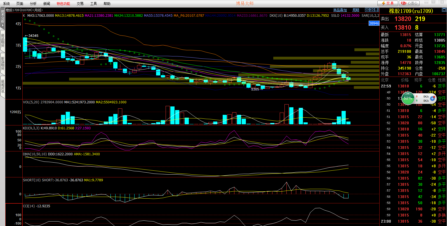Select the 新闻资讯 side tab
This screenshot has width=447, height=226.
[x=3, y=86]
